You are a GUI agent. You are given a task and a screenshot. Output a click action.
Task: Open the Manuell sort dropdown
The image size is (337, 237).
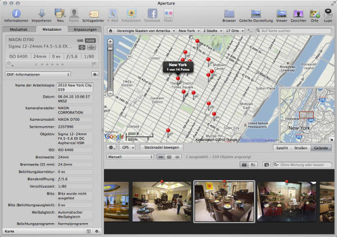[x=130, y=157]
